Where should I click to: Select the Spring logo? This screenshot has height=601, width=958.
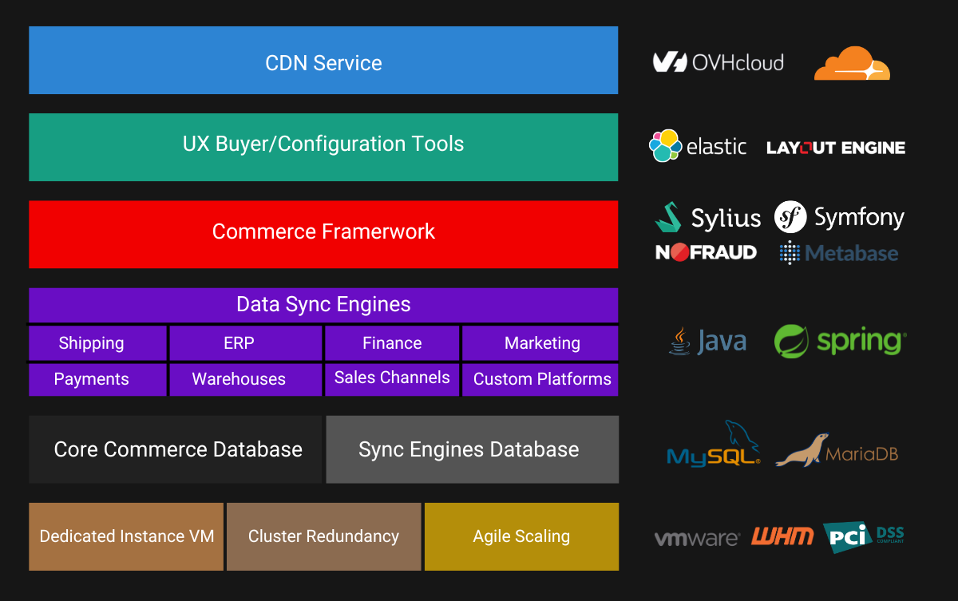coord(839,341)
